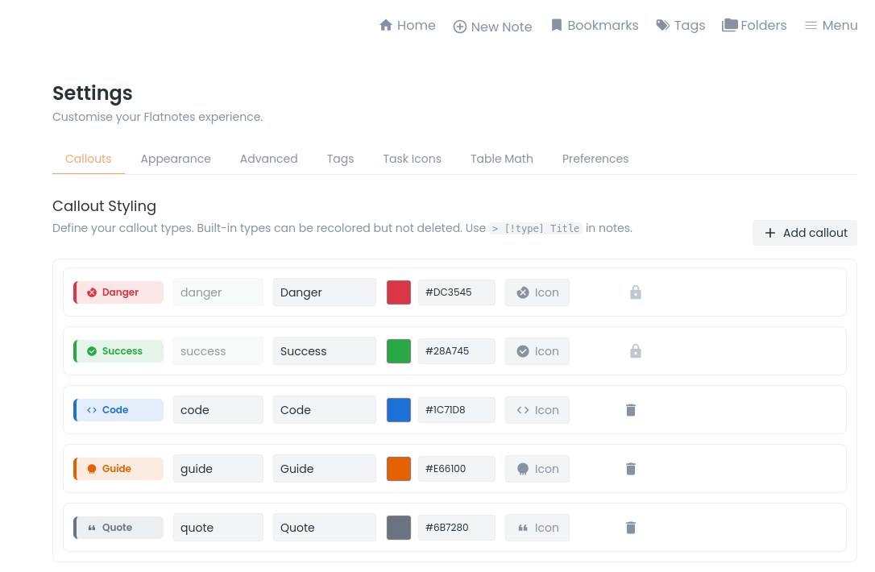Click the Code title field
This screenshot has width=875, height=572.
tap(324, 410)
